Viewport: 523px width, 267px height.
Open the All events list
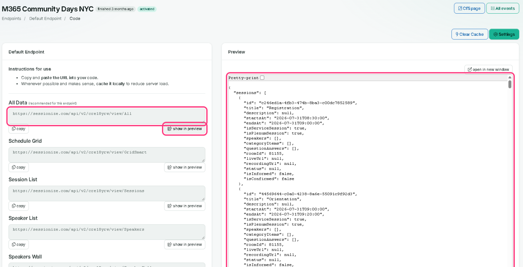503,8
